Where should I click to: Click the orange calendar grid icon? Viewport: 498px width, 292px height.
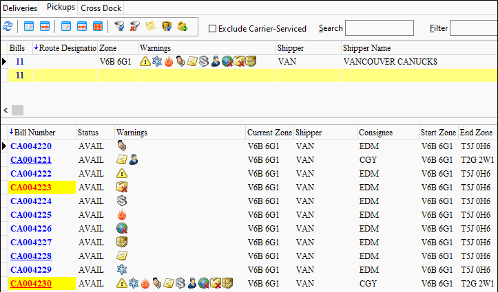[97, 27]
